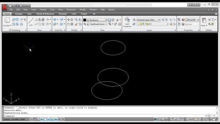Select the Rectangle tool in Draw panel
220x124 pixels.
[x=43, y=24]
